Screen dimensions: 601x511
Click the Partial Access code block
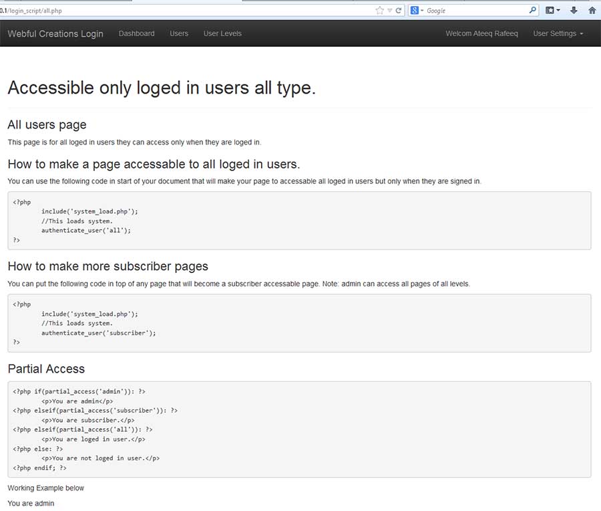click(x=299, y=429)
